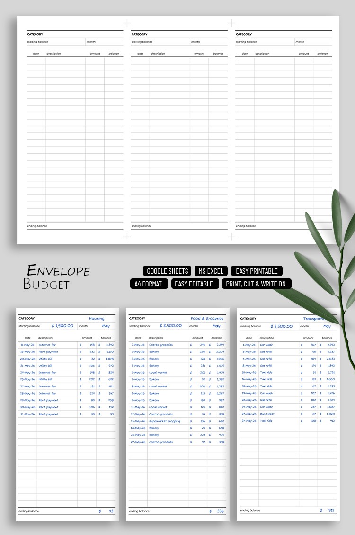Viewport: 355px width, 535px height.
Task: Click the Envelope Budget title text
Action: coord(57,277)
